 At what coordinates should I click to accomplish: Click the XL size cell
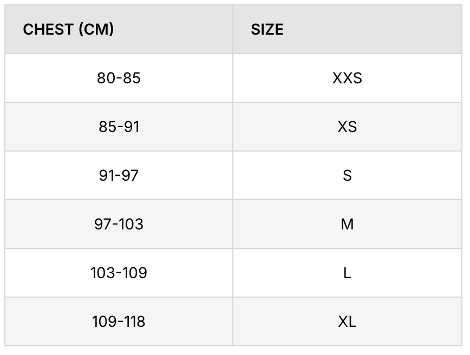347,322
